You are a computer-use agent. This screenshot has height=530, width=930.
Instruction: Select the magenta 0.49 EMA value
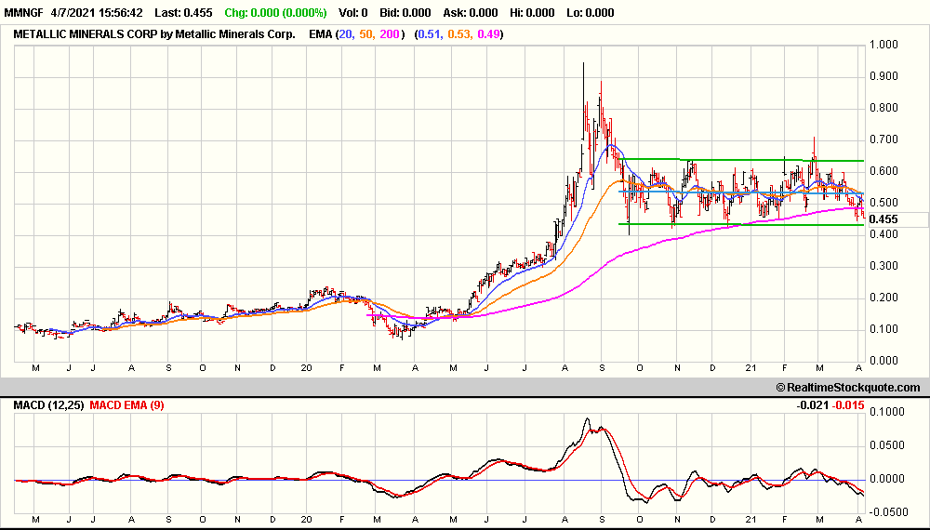point(488,34)
